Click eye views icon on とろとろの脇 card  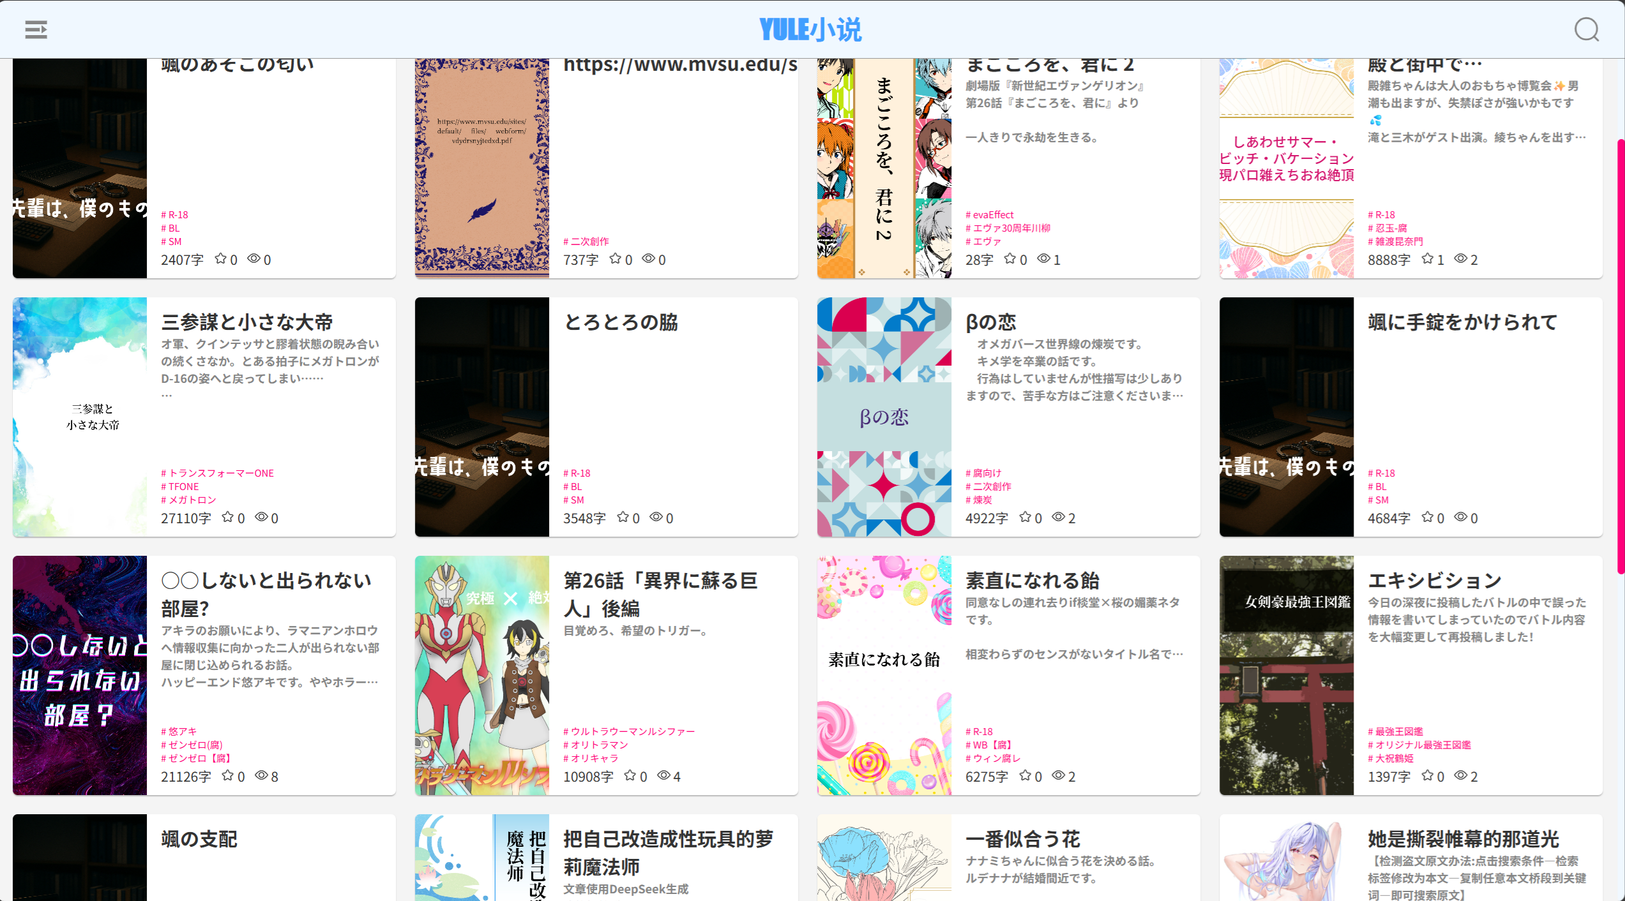pos(656,517)
